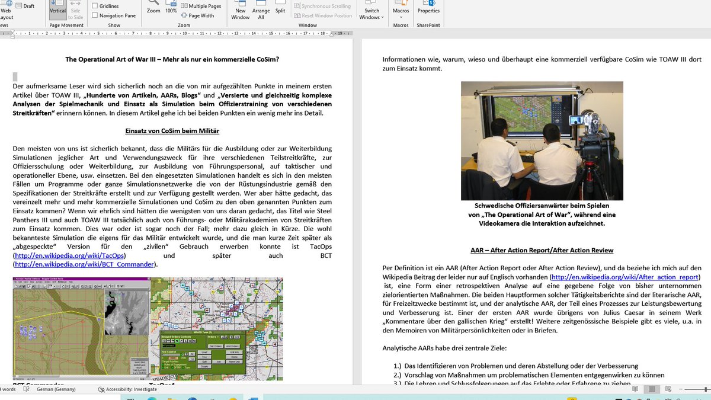Image resolution: width=711 pixels, height=400 pixels.
Task: Open the TacOps Wikipedia link
Action: pyautogui.click(x=70, y=255)
